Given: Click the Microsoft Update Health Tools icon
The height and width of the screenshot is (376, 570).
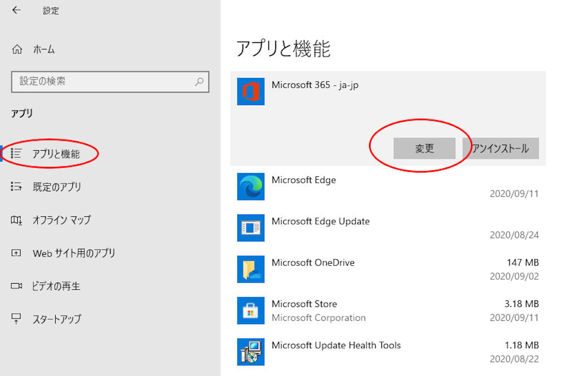Looking at the screenshot, I should point(250,352).
